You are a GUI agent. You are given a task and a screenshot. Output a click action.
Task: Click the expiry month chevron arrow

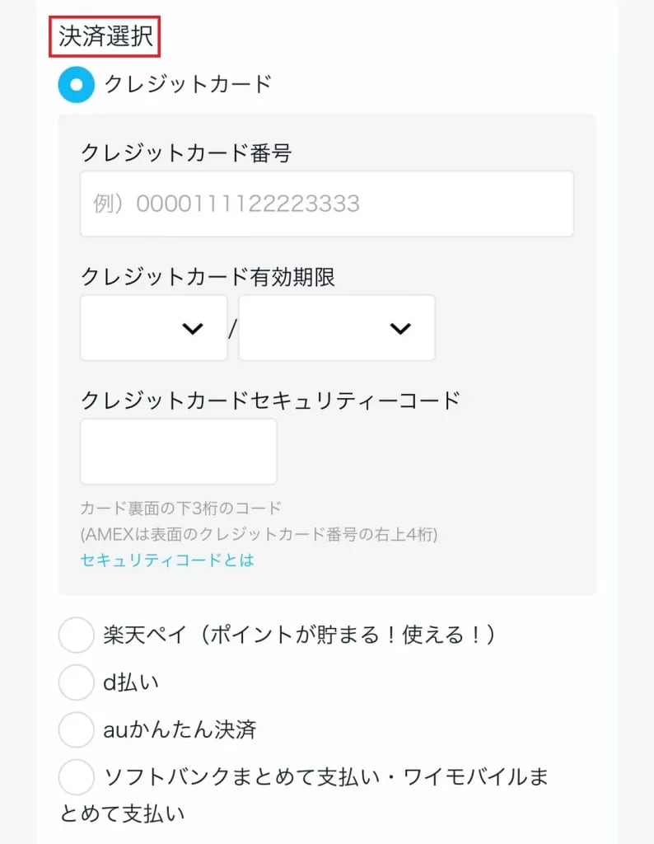coord(193,329)
